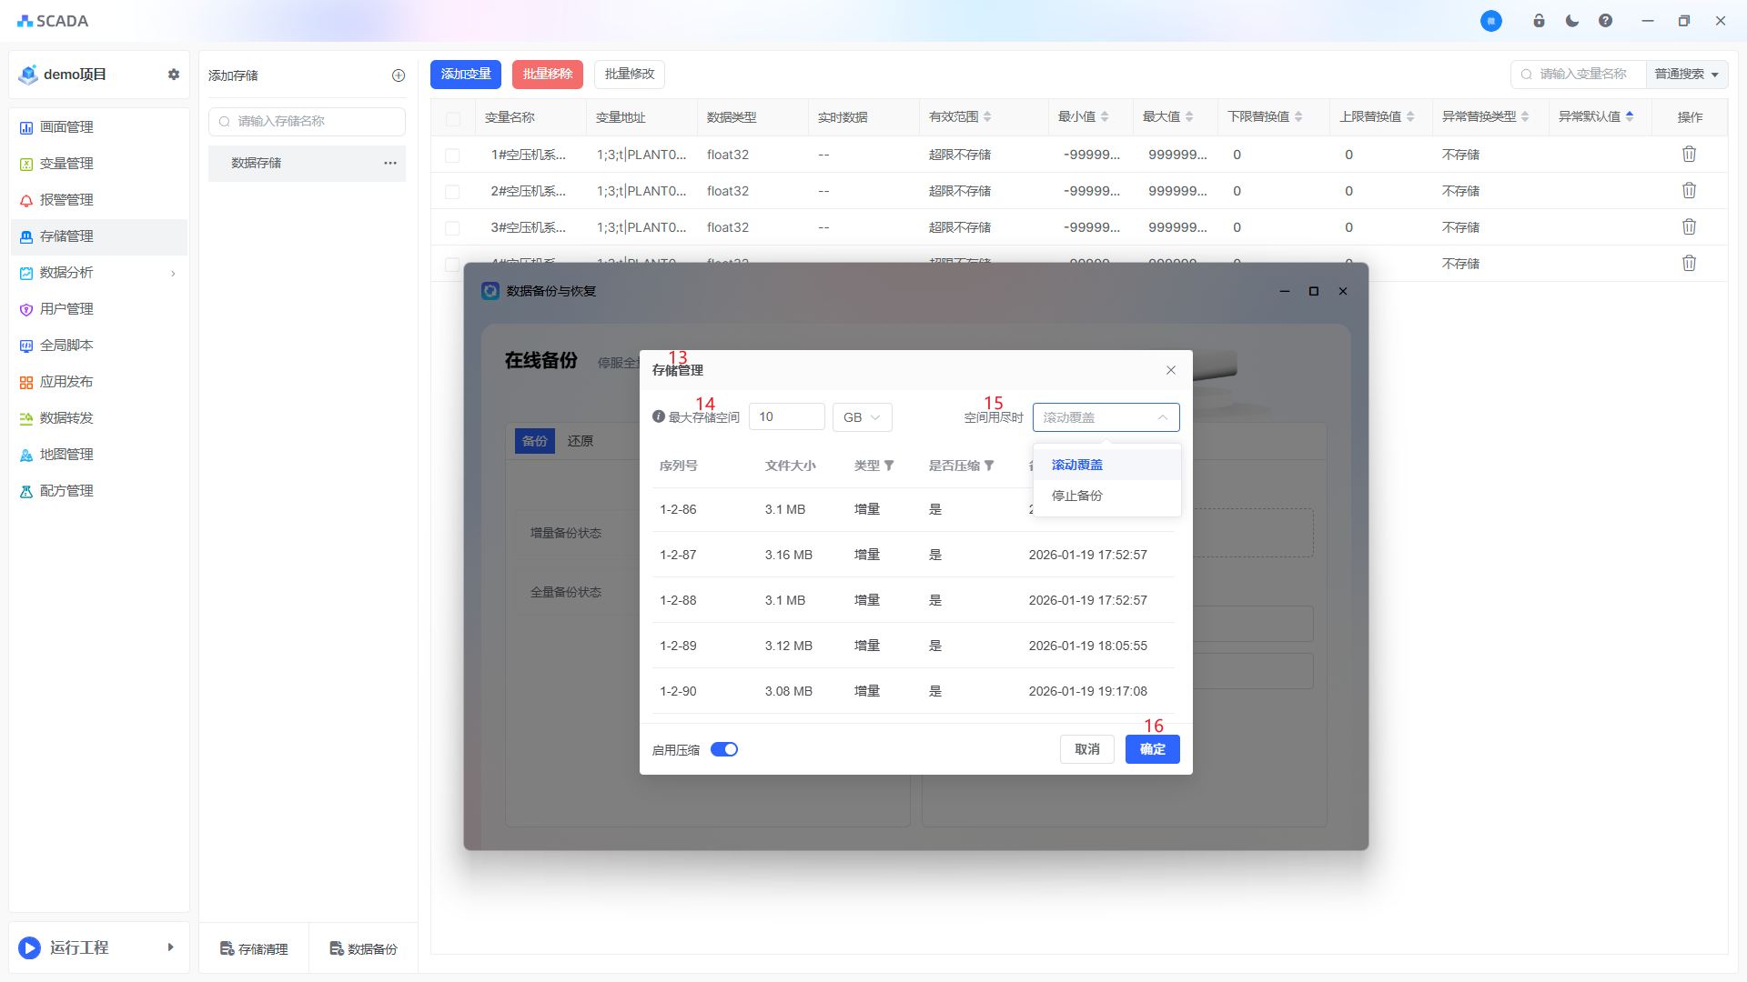Expand the 普通搜索 dropdown
Viewport: 1747px width, 982px height.
click(1686, 75)
